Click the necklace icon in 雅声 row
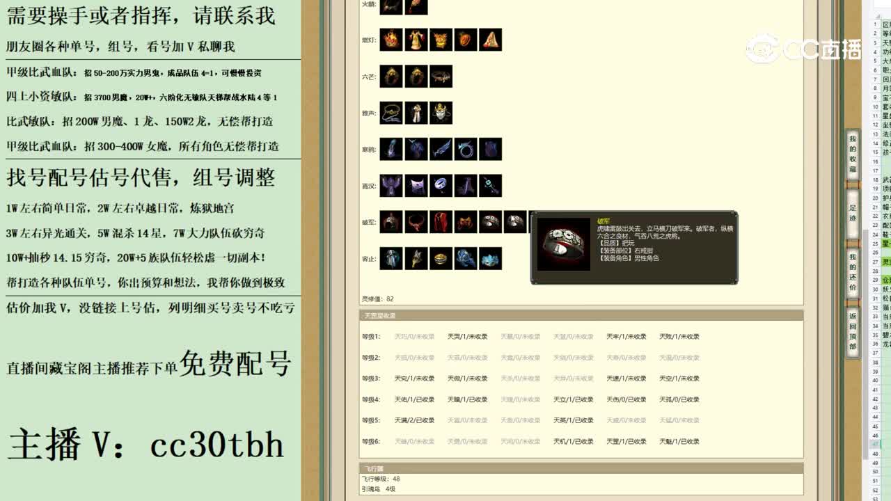The image size is (891, 501). (391, 113)
